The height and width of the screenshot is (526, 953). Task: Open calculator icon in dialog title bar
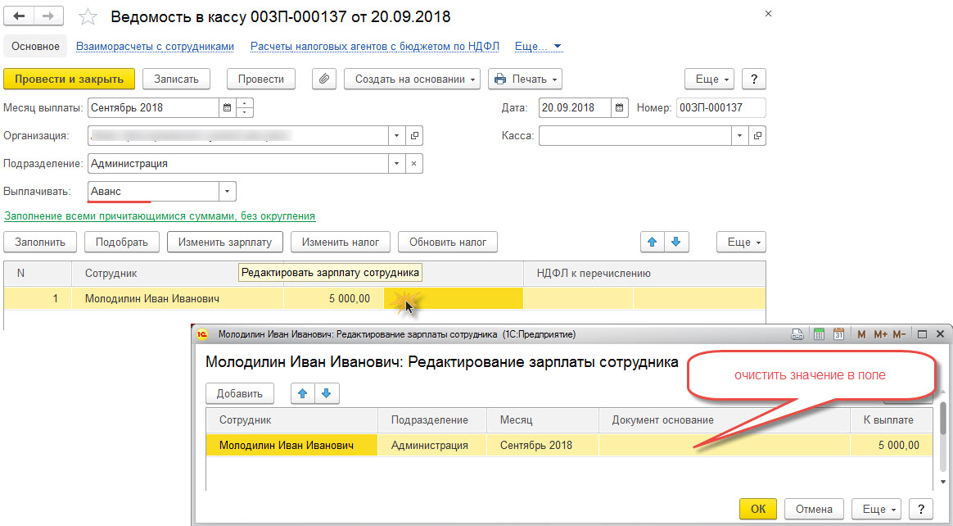tap(819, 333)
